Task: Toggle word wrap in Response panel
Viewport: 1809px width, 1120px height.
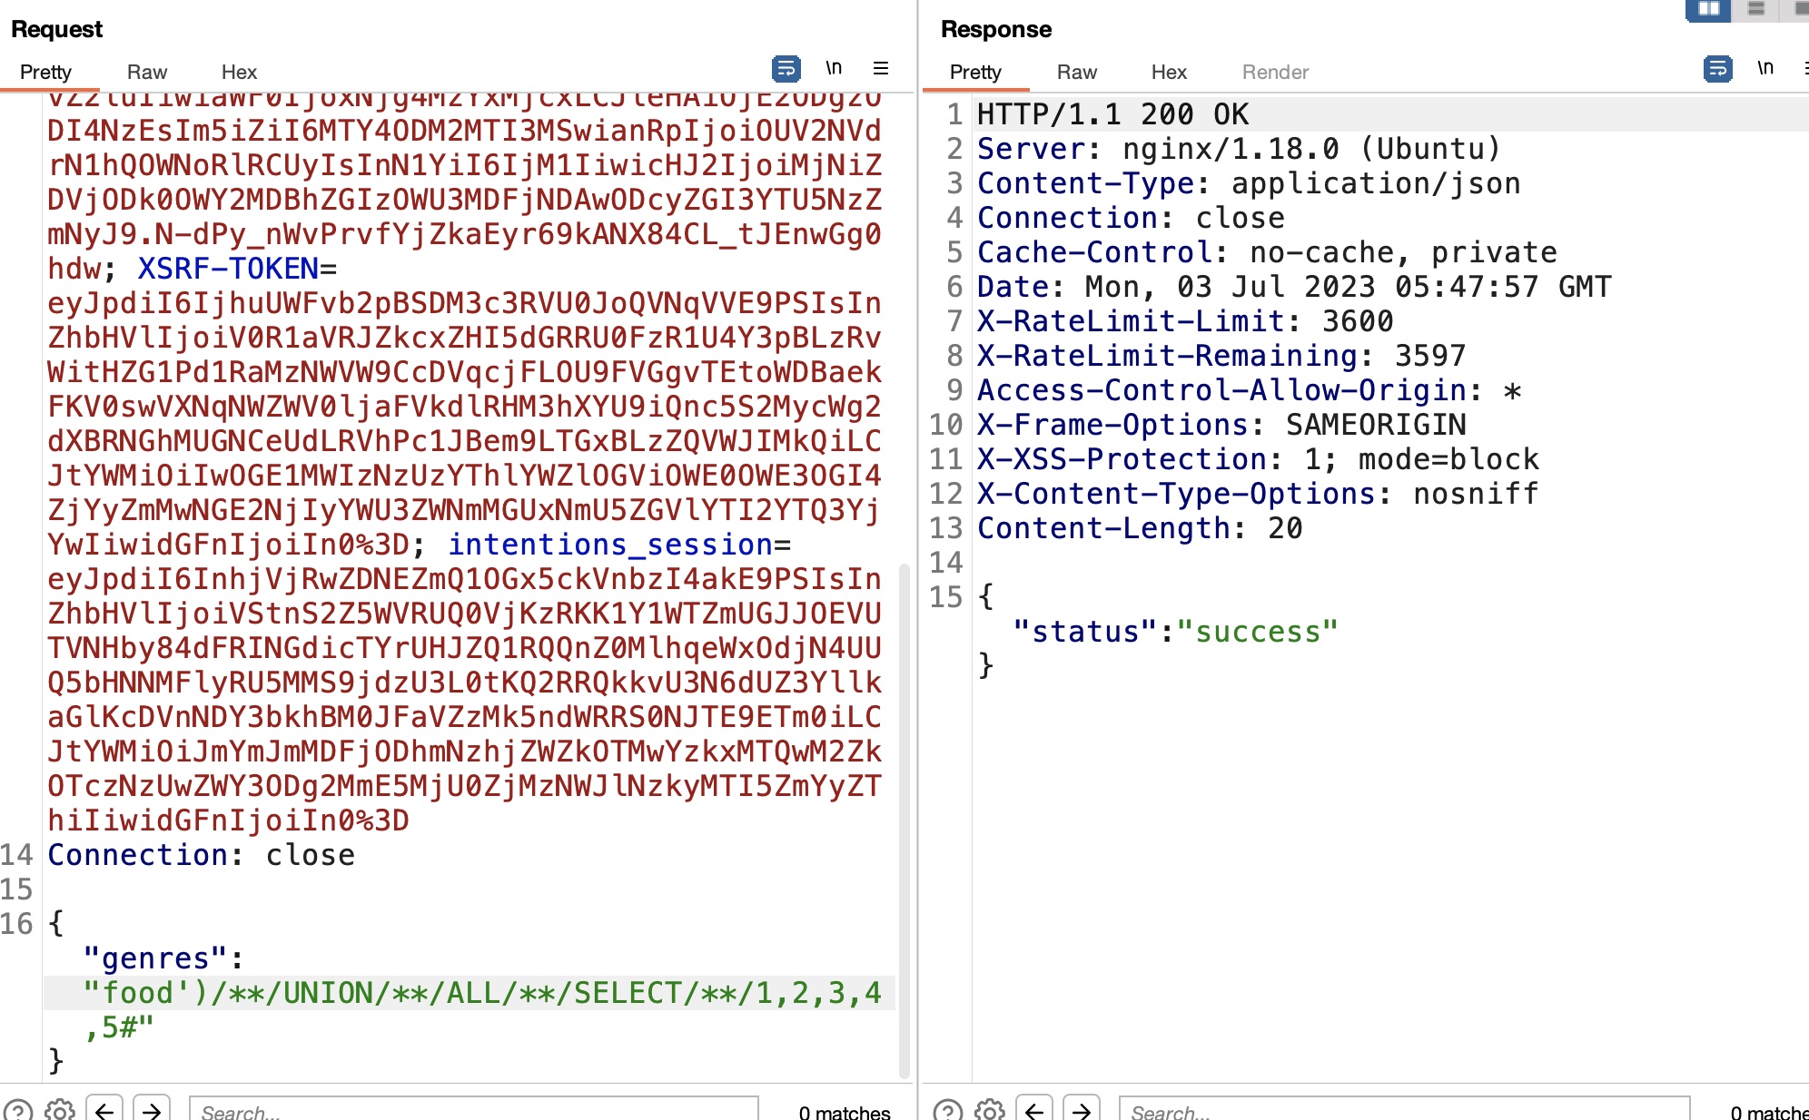Action: coord(1717,69)
